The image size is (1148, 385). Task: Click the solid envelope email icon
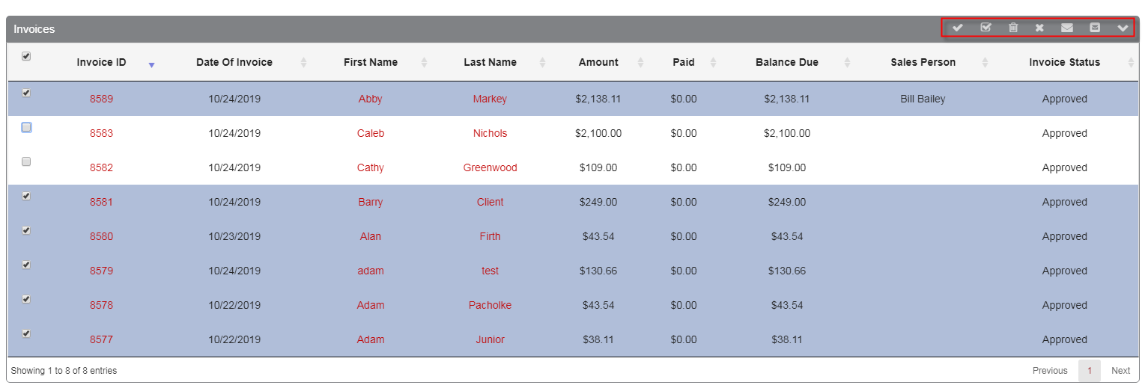click(1067, 28)
